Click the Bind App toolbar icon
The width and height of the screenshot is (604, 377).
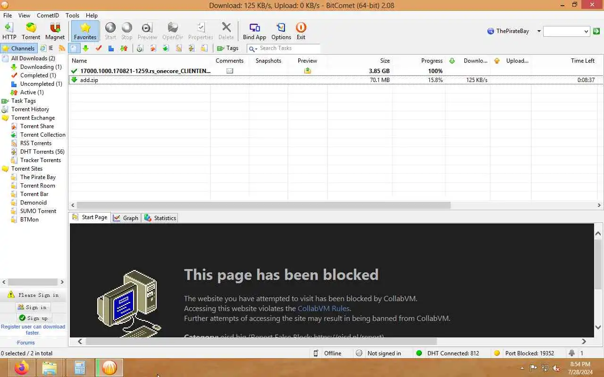pos(254,31)
